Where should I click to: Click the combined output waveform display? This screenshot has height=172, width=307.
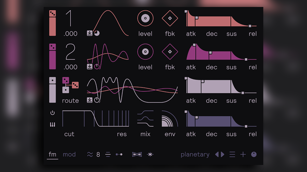[x=132, y=90]
